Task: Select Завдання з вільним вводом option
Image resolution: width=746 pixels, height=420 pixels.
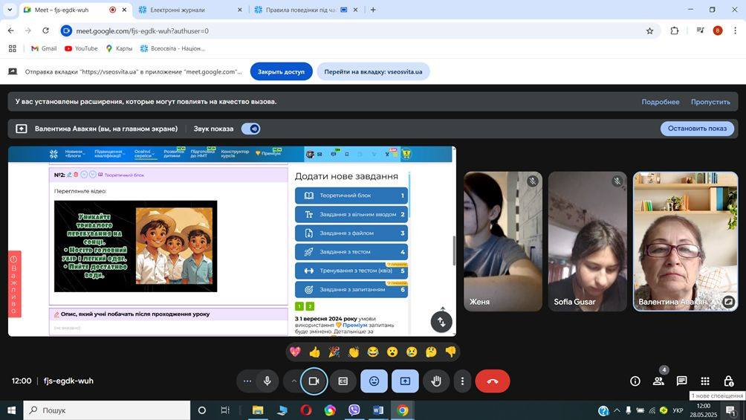Action: click(351, 214)
